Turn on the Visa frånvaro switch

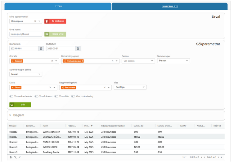tap(36, 96)
